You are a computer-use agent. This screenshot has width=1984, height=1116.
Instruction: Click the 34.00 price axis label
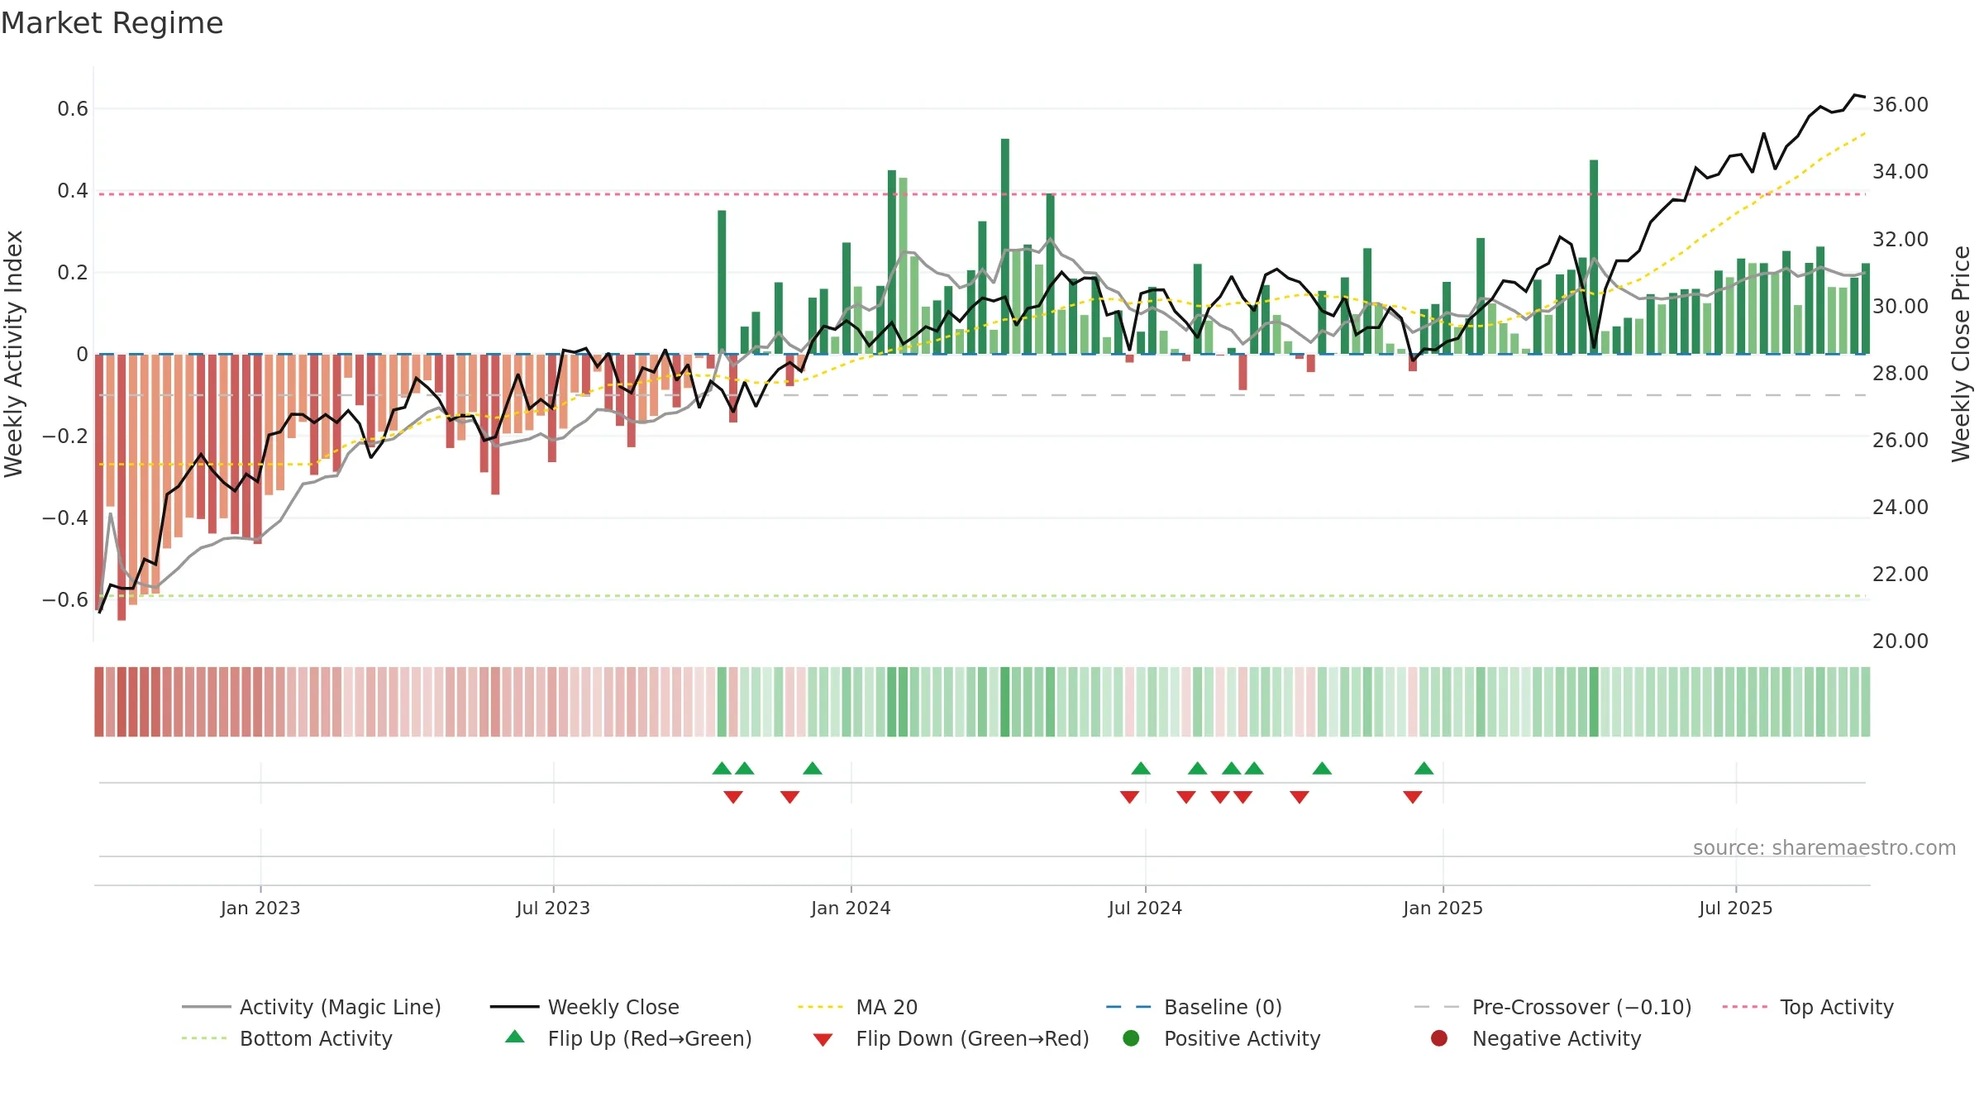click(x=1901, y=171)
